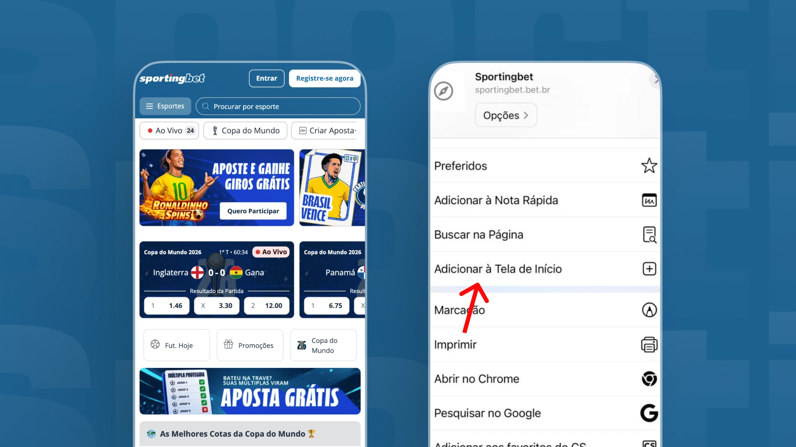Screen dimensions: 796x447
Task: Select Adicionar à Tela de Início
Action: point(545,269)
